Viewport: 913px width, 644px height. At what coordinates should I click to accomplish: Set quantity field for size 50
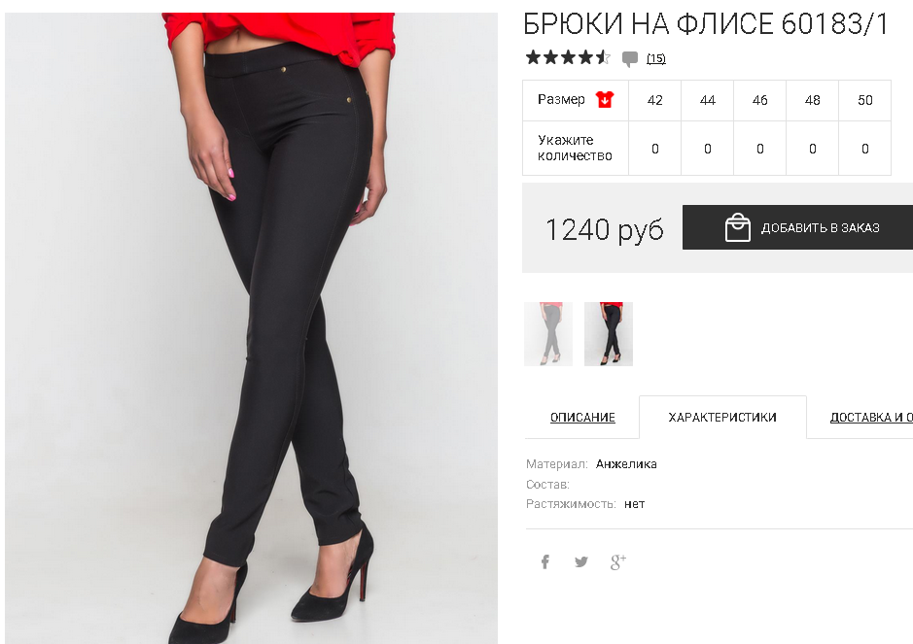864,149
